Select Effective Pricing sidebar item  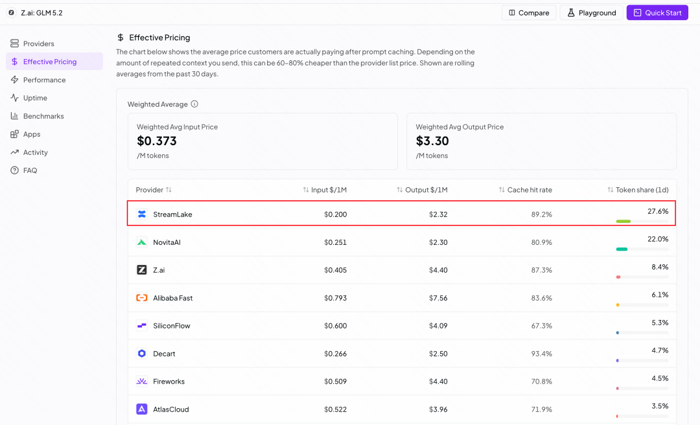(x=54, y=62)
